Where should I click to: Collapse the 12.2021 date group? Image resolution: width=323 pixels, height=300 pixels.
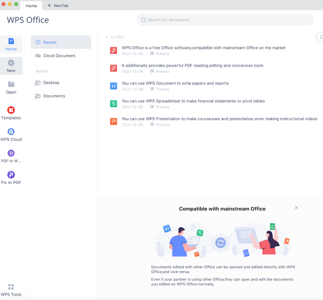click(107, 37)
